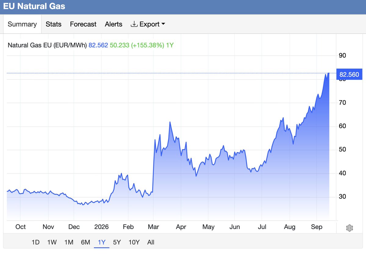Viewport: 366px width, 257px height.
Task: Click the 82.560 price tag on axis
Action: (x=349, y=74)
